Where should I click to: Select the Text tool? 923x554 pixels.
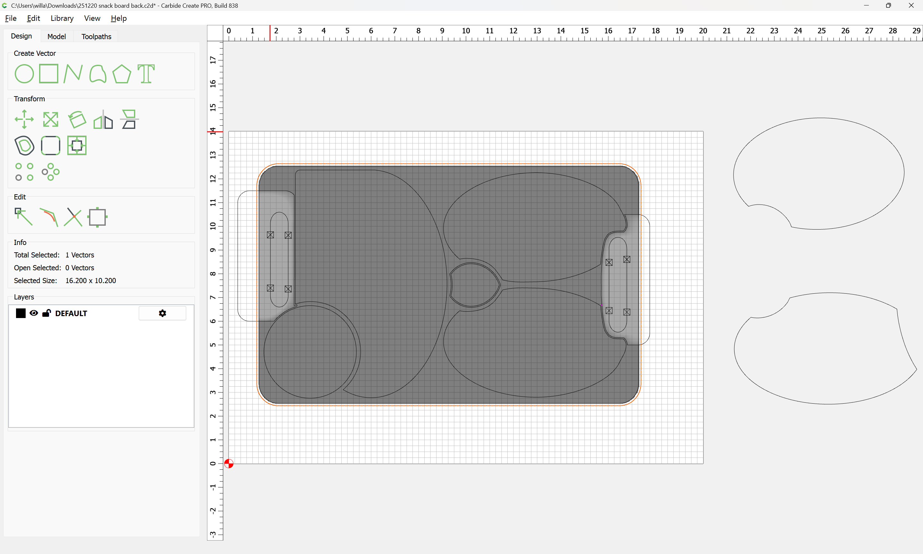146,73
